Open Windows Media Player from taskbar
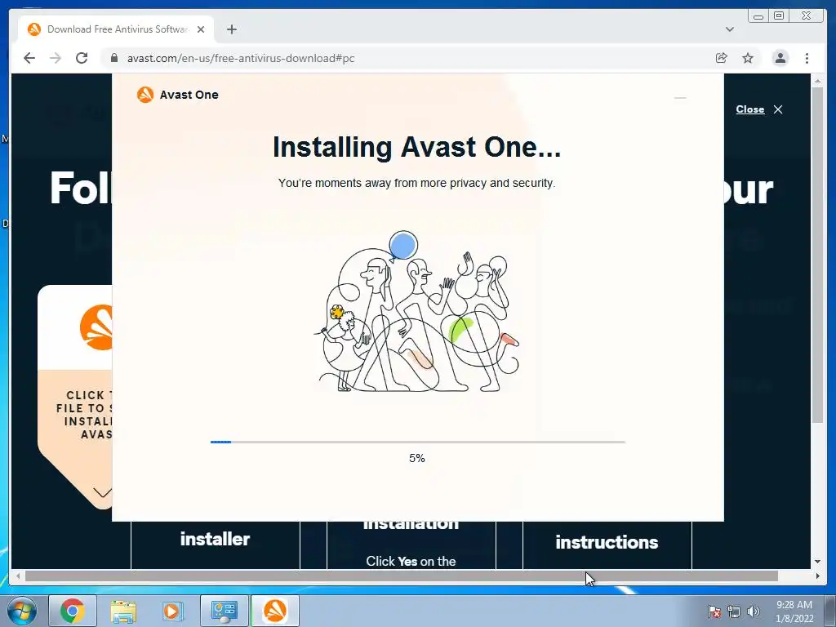The image size is (836, 627). (x=173, y=611)
